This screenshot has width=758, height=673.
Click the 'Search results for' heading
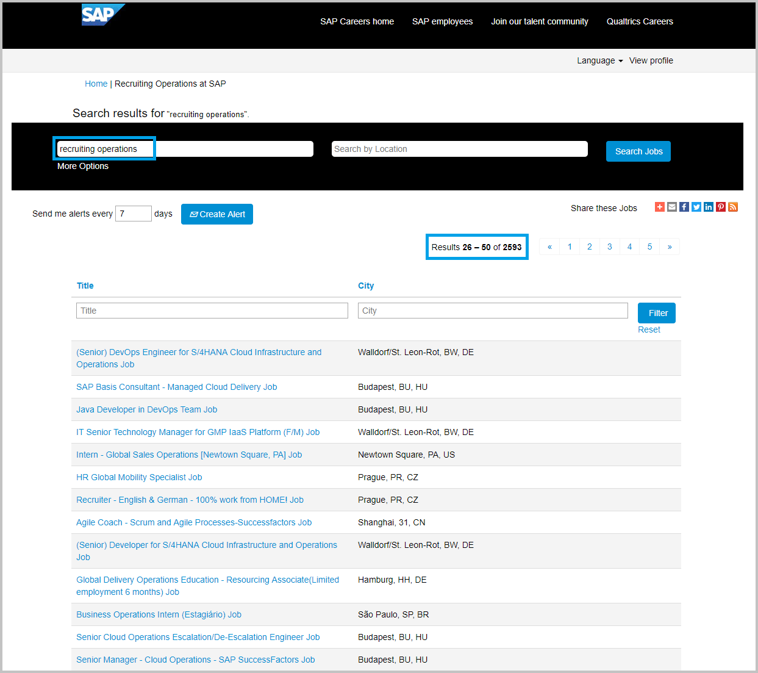[118, 113]
